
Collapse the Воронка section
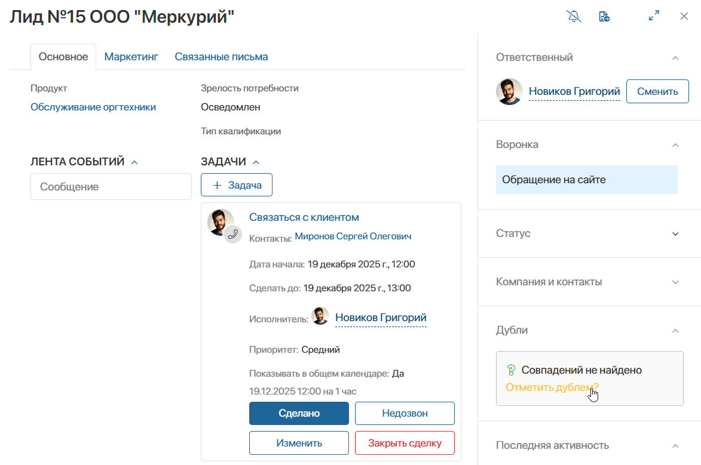point(675,144)
